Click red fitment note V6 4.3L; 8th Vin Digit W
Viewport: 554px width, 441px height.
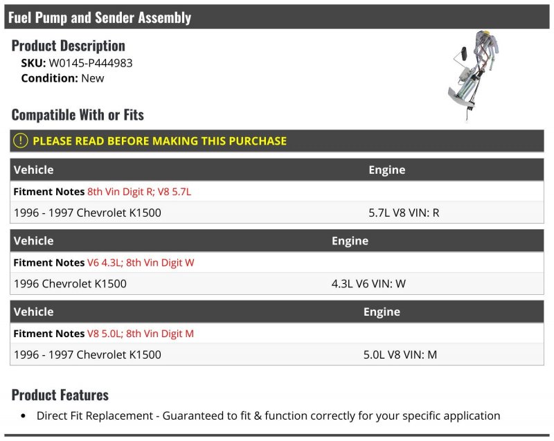(x=141, y=262)
